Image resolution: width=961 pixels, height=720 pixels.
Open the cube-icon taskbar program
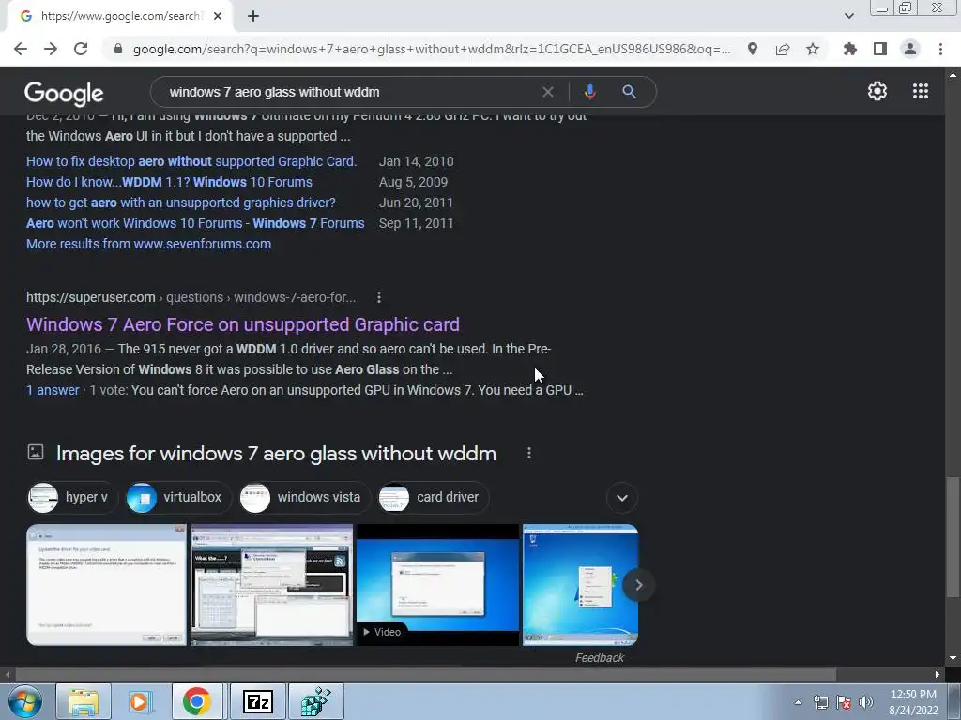click(x=316, y=701)
